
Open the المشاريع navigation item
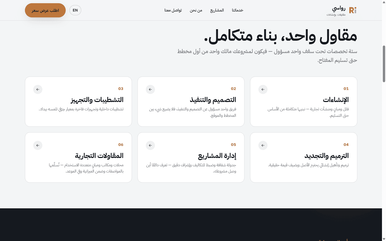click(217, 10)
